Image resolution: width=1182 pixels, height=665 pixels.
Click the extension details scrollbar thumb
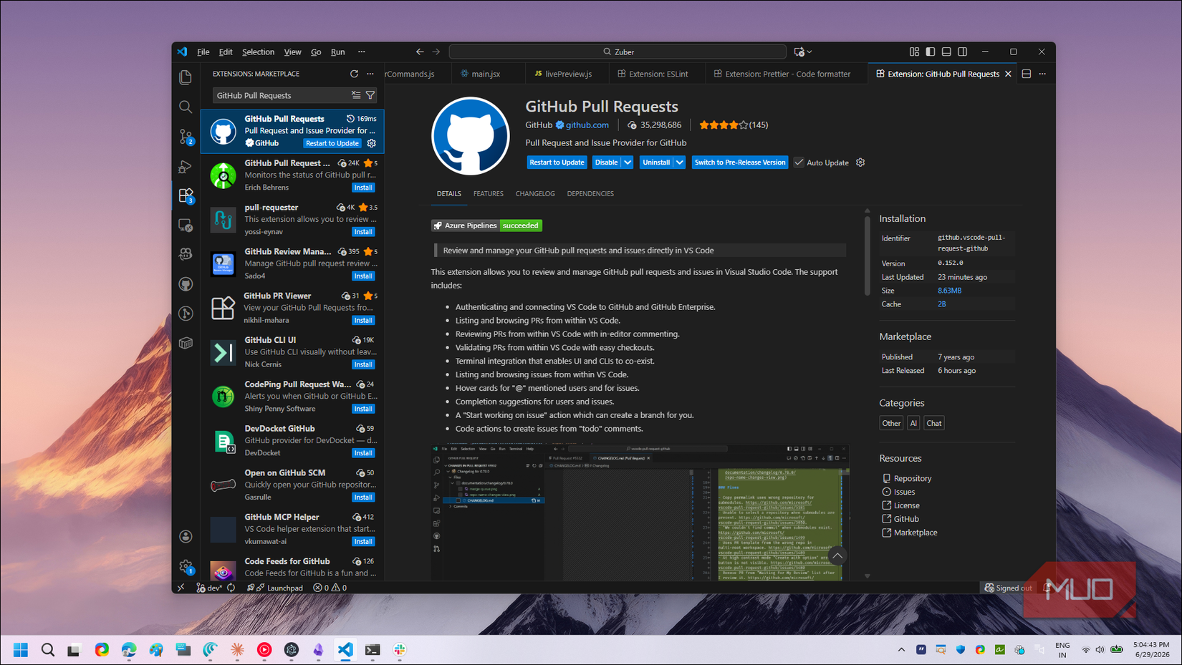[x=867, y=255]
